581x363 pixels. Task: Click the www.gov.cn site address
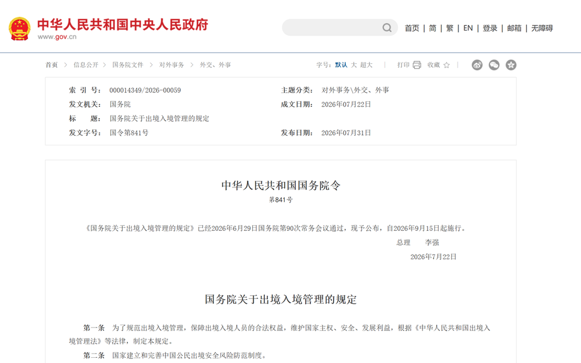tap(57, 37)
